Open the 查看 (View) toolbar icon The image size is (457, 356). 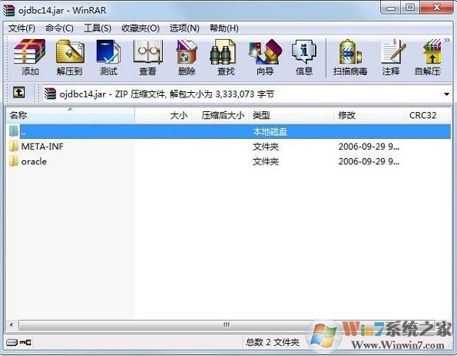(x=147, y=57)
